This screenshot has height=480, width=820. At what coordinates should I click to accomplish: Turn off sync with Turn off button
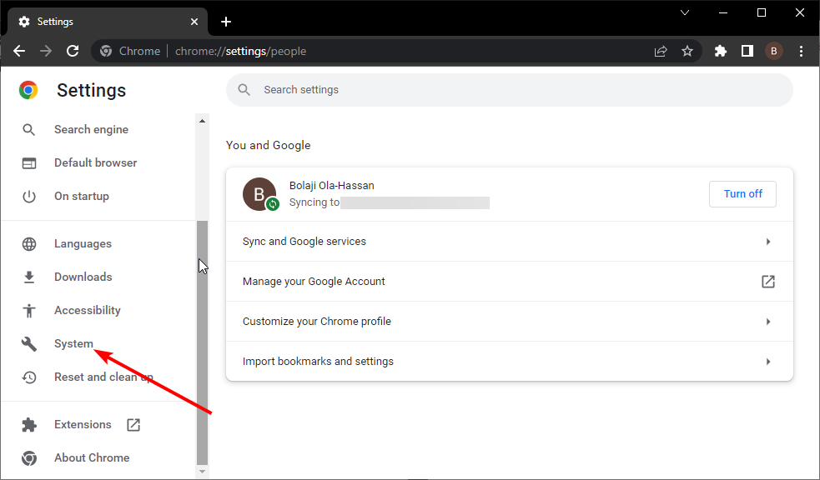tap(742, 194)
